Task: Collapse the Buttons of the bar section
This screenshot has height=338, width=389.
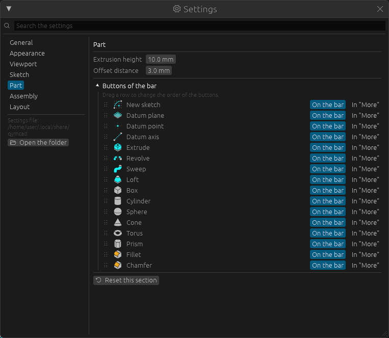Action: (97, 85)
